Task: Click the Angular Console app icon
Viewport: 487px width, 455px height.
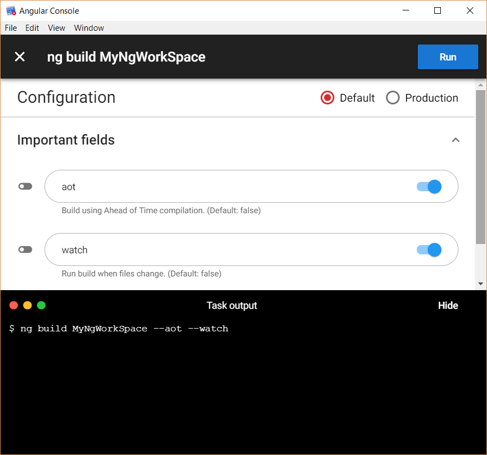Action: pos(11,11)
